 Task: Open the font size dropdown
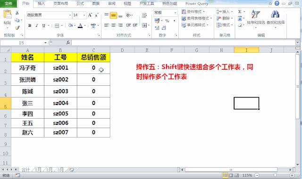pyautogui.click(x=84, y=15)
